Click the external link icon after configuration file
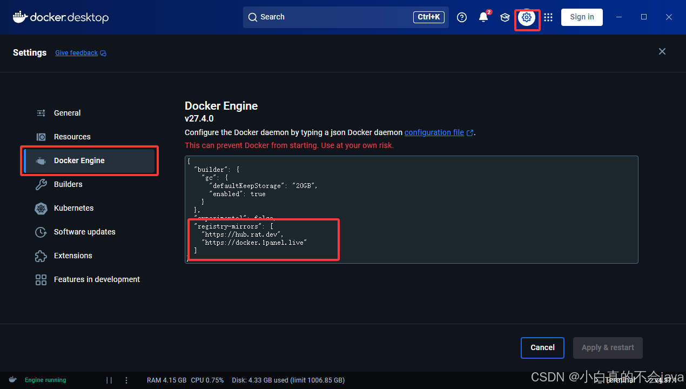The height and width of the screenshot is (389, 686). tap(470, 133)
